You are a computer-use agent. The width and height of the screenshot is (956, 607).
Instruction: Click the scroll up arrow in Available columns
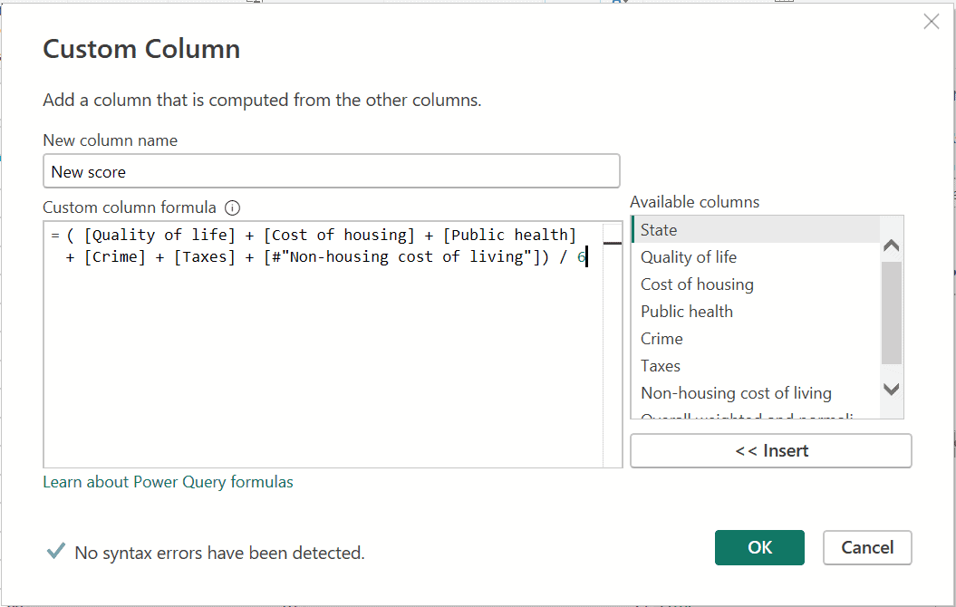891,246
